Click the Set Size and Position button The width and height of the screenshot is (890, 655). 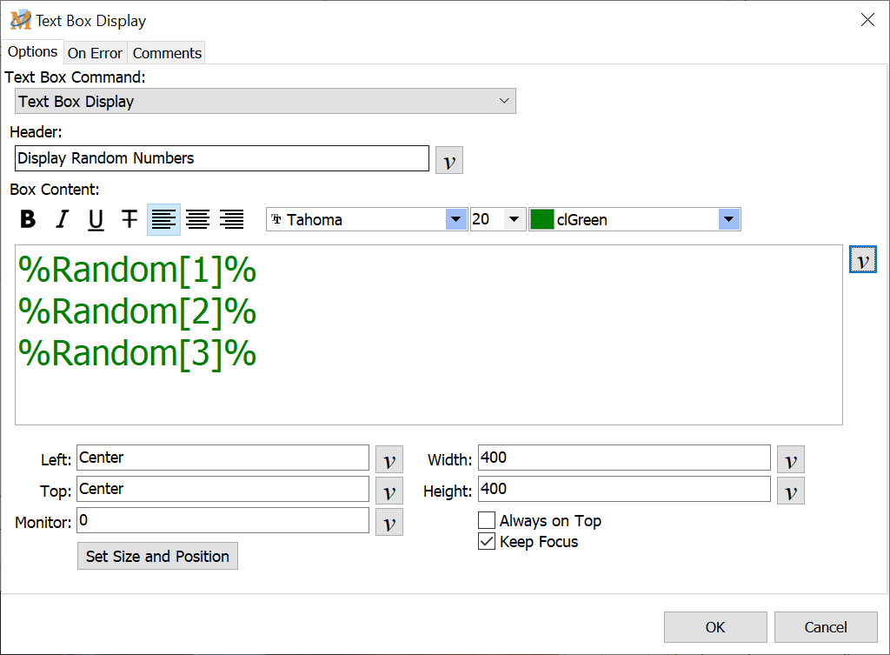157,557
